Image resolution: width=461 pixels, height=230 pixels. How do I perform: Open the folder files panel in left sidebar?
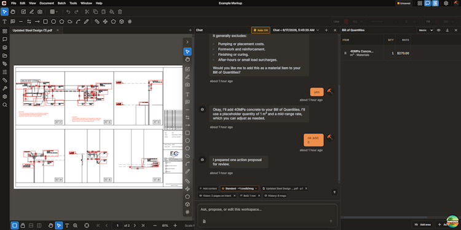click(x=5, y=55)
